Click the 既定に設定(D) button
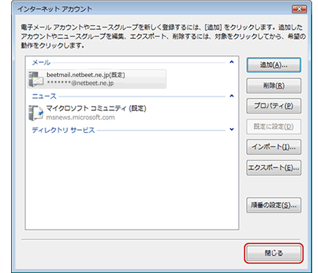The image size is (318, 273). pos(274,127)
